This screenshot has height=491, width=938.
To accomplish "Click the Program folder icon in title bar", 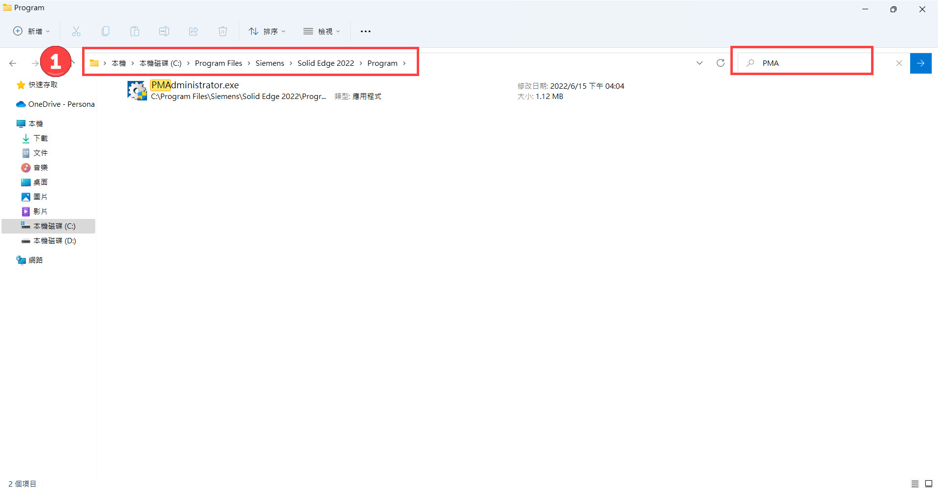I will (7, 7).
